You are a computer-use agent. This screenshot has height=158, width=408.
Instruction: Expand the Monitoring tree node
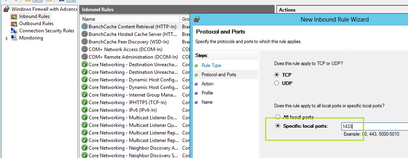click(x=7, y=38)
